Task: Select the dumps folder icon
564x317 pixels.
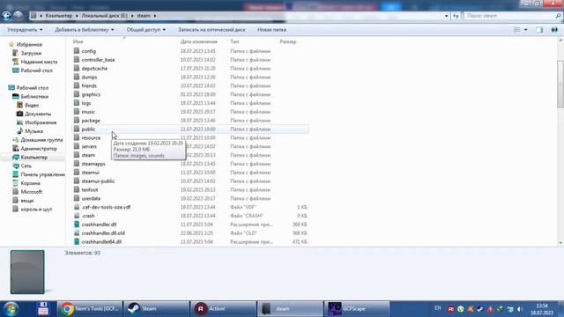Action: pyautogui.click(x=77, y=77)
